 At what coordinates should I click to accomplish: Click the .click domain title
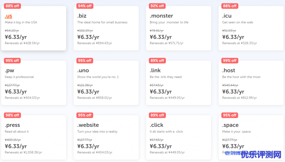click(157, 125)
